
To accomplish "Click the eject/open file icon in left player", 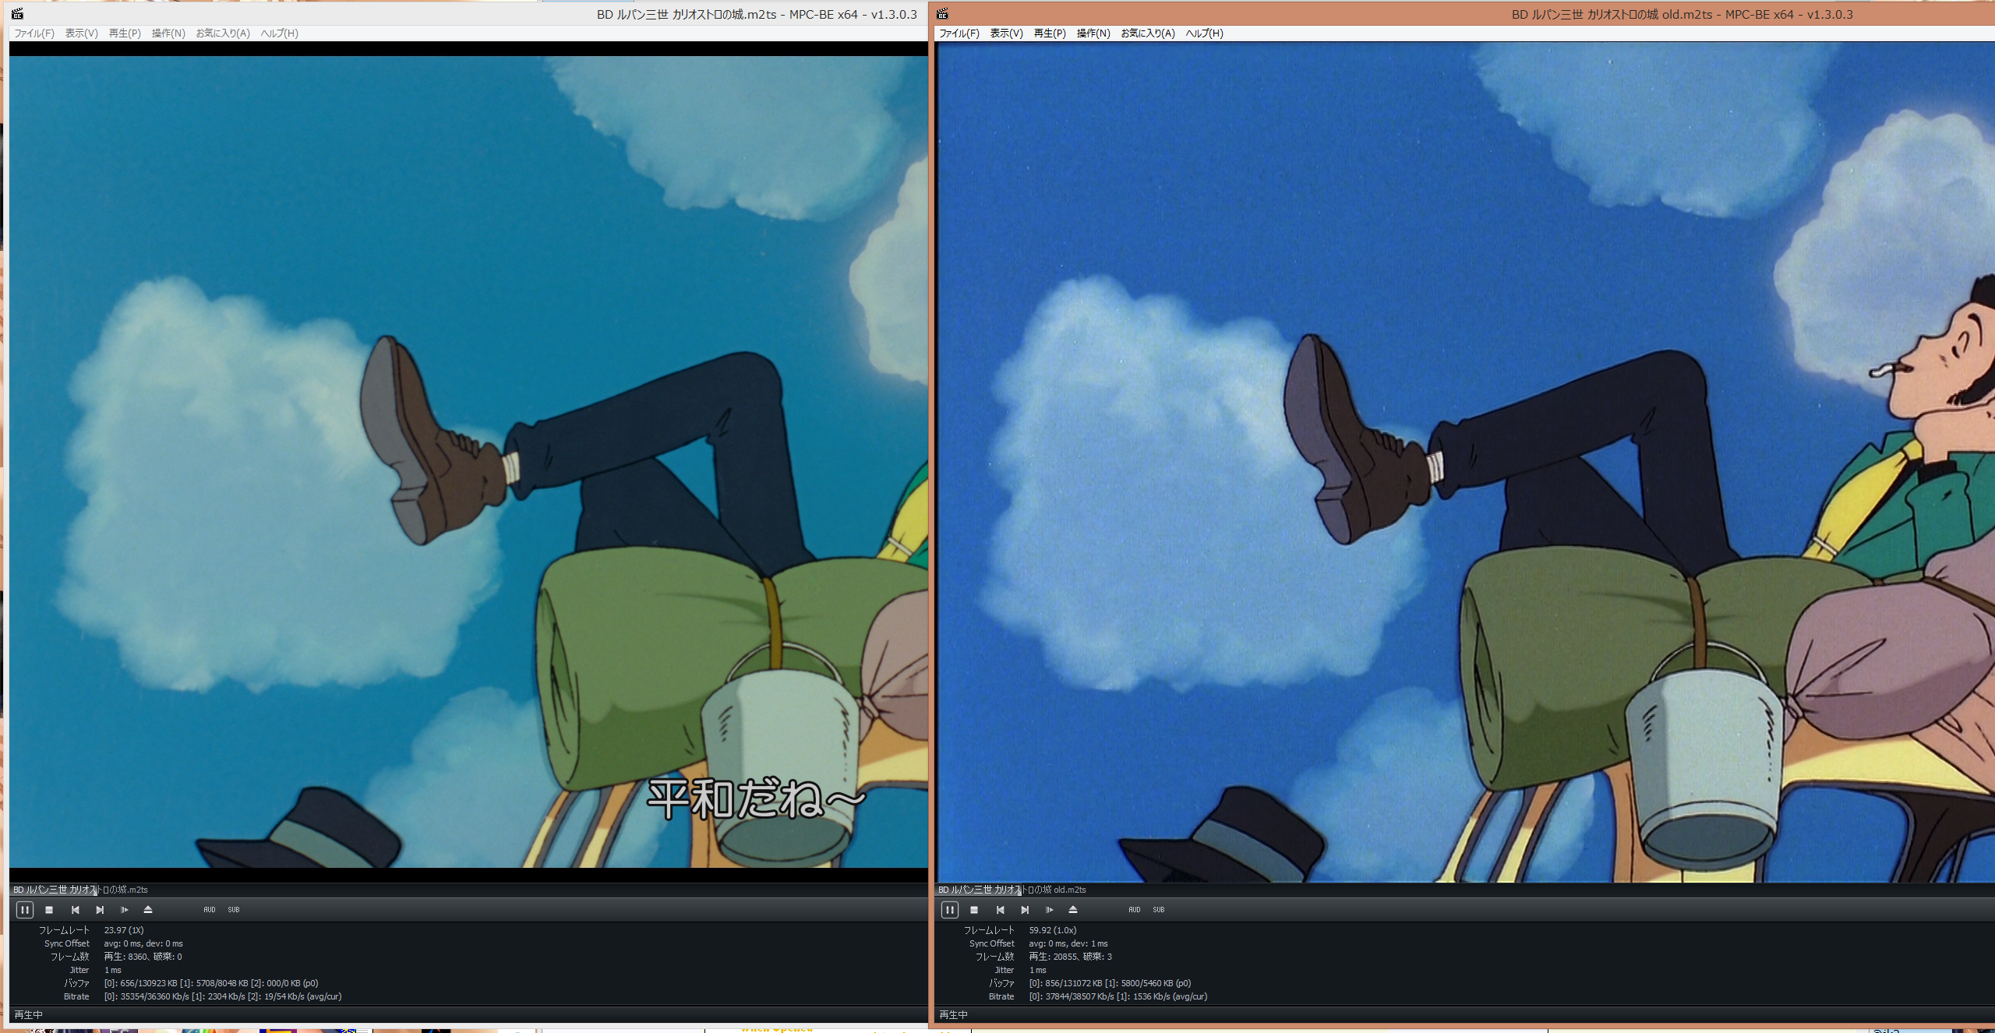I will pyautogui.click(x=148, y=909).
